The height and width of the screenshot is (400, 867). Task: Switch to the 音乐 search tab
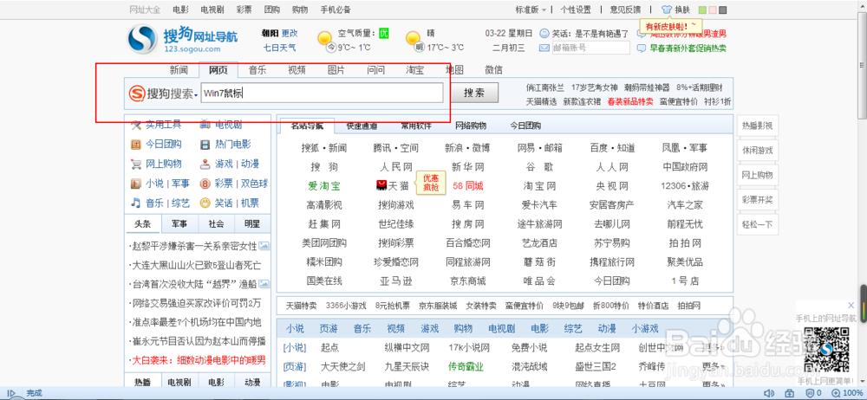coord(257,70)
